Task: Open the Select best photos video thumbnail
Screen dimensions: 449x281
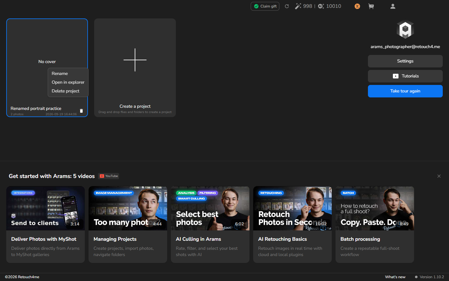Action: (x=210, y=208)
